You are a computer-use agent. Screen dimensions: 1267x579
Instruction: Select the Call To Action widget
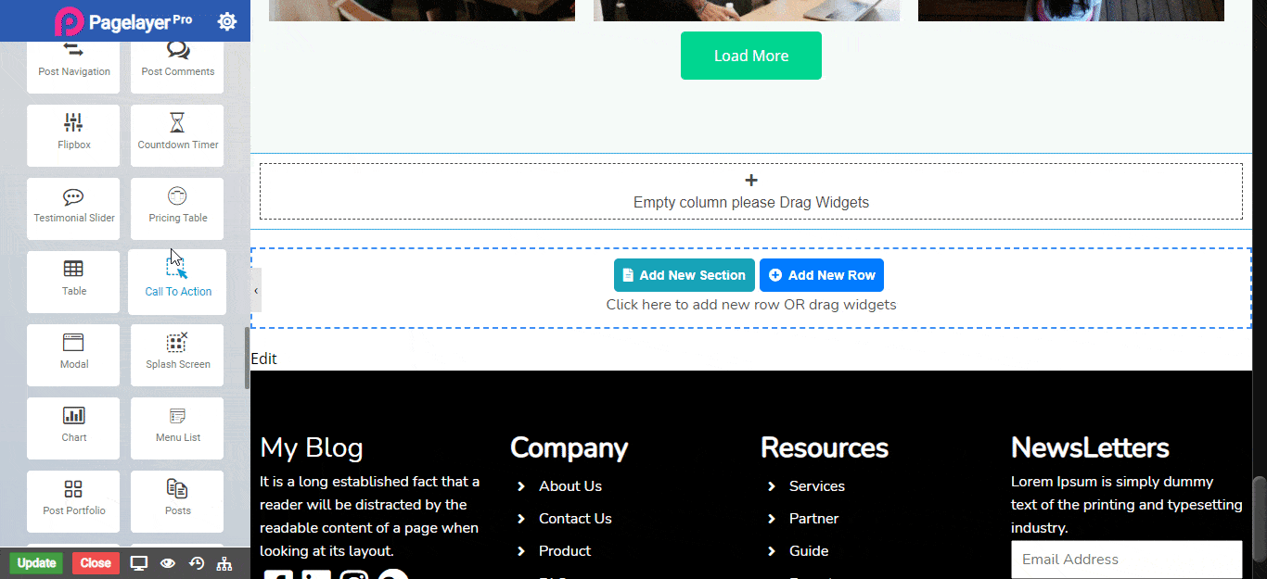(x=177, y=282)
